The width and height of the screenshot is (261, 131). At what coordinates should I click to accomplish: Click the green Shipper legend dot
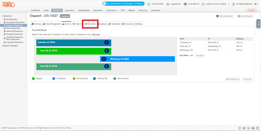[x=33, y=79]
